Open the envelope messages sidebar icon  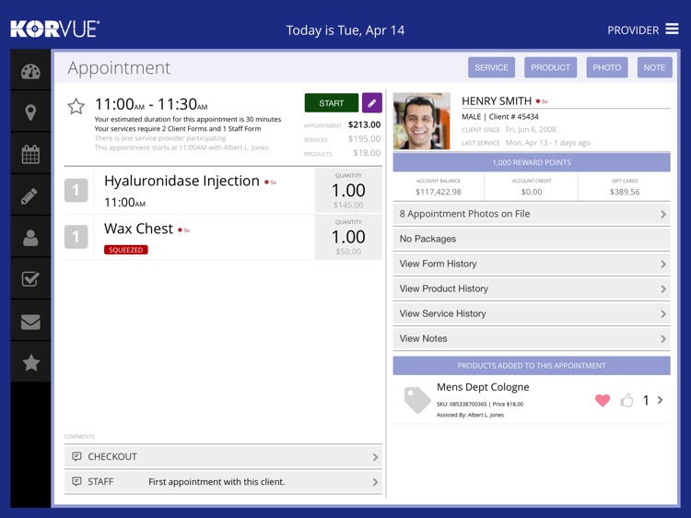(x=30, y=322)
